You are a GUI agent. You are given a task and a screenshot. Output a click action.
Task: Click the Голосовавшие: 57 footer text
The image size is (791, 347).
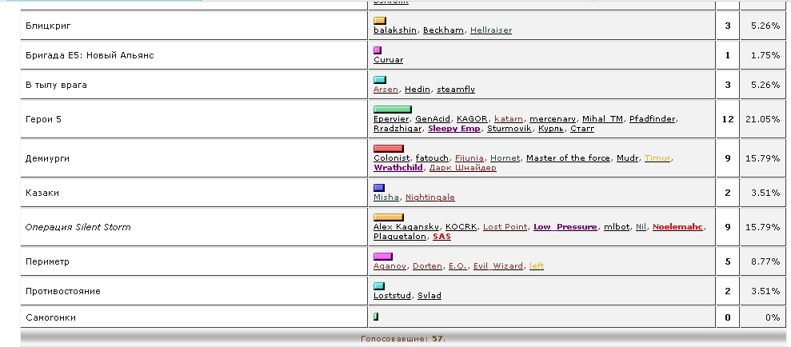403,339
